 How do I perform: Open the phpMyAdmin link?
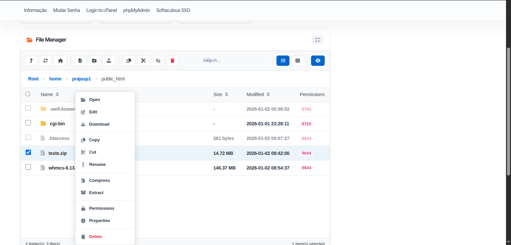(136, 10)
